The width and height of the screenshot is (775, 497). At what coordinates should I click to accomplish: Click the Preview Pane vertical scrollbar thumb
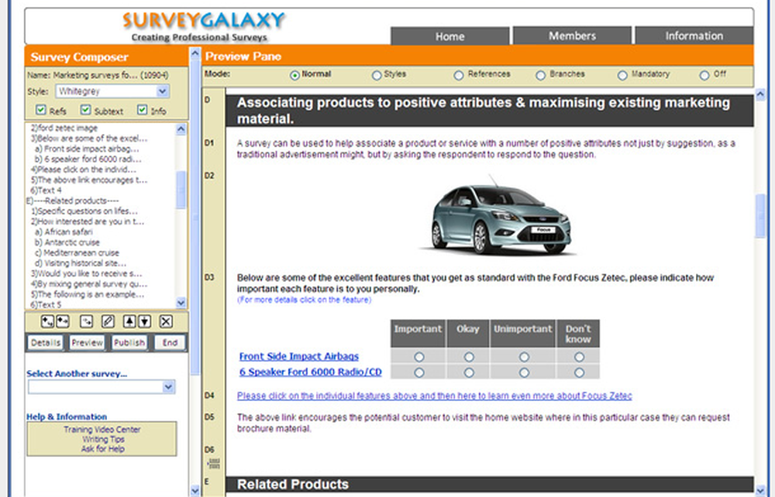pyautogui.click(x=760, y=216)
